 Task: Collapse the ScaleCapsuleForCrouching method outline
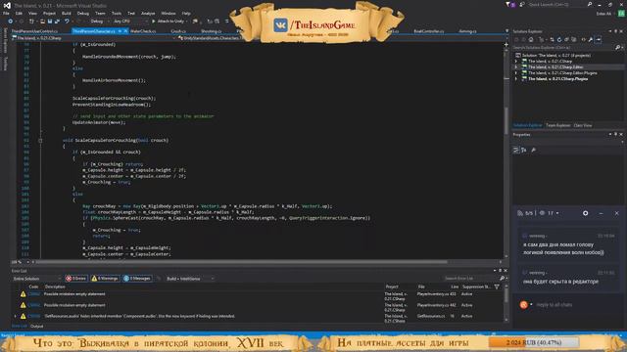[x=40, y=140]
